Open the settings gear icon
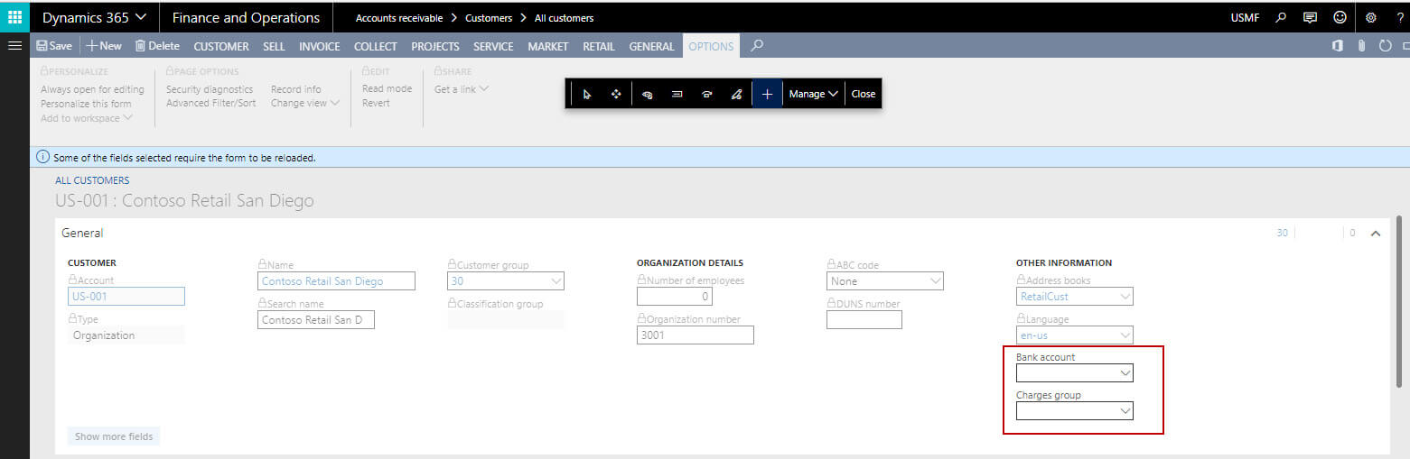The image size is (1410, 459). (1371, 17)
